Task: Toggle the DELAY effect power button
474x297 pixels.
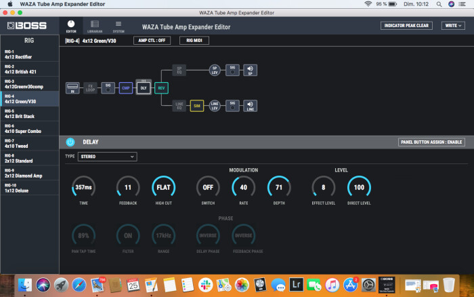Action: point(70,142)
